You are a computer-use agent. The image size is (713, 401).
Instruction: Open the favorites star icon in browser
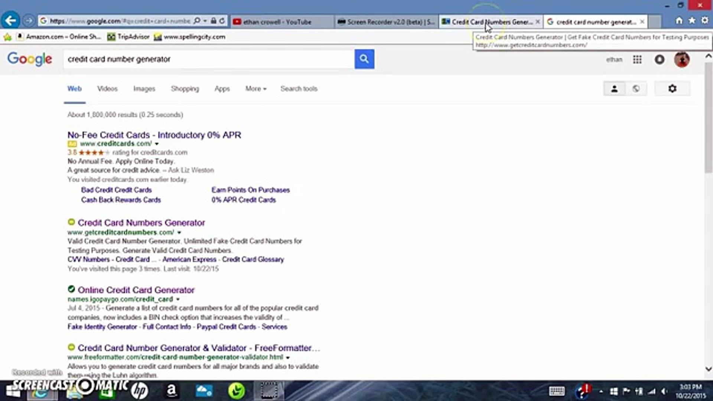click(x=692, y=21)
